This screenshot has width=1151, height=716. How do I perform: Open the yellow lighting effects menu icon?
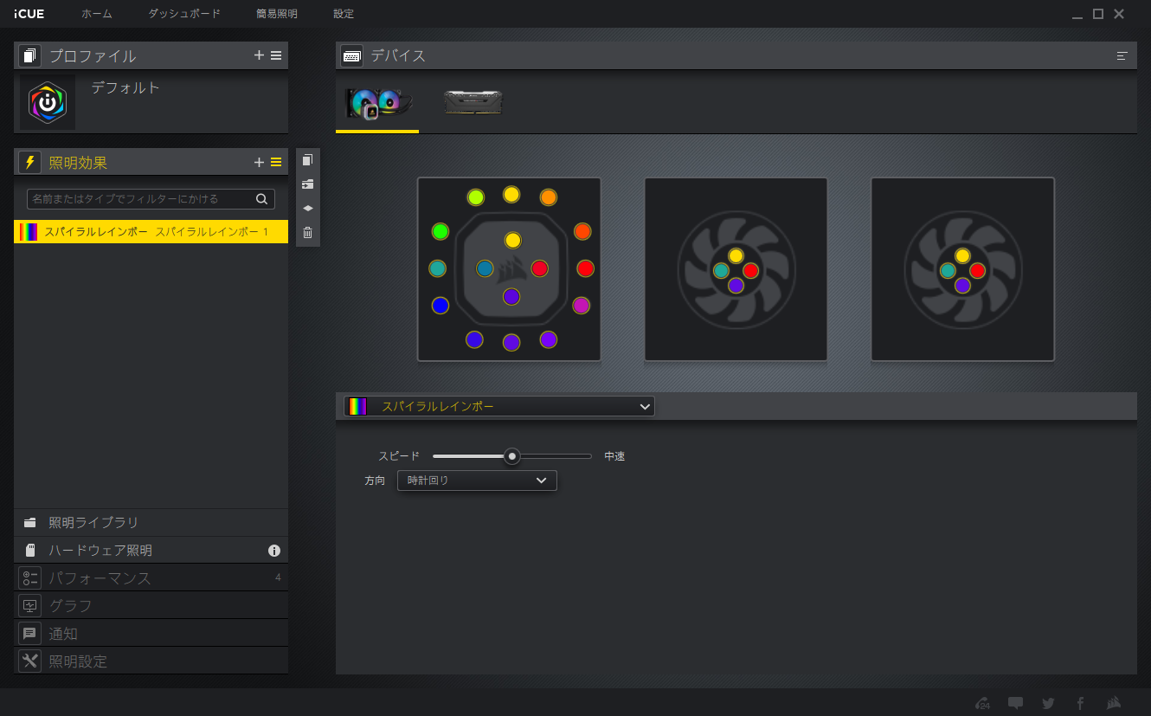tap(276, 162)
